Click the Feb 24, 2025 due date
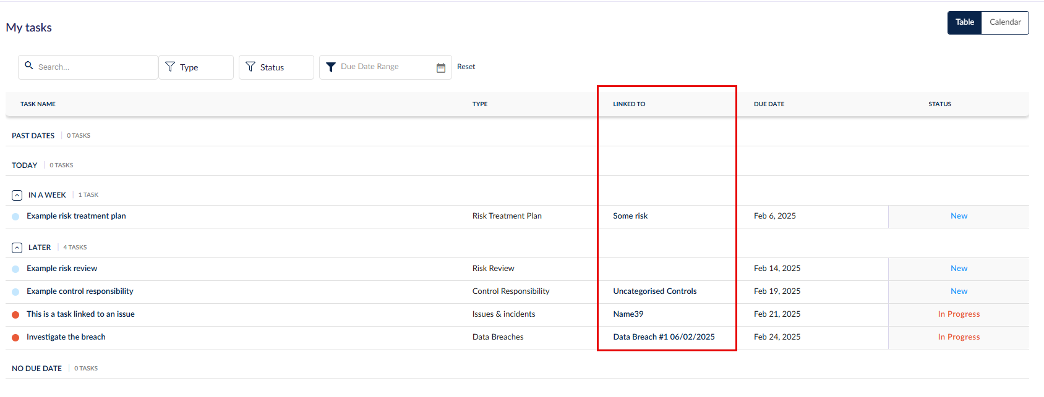 [777, 337]
